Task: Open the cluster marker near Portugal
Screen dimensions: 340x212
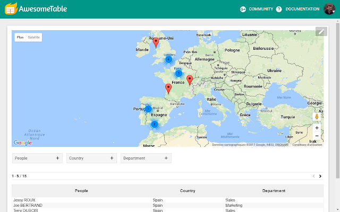Action: click(148, 109)
